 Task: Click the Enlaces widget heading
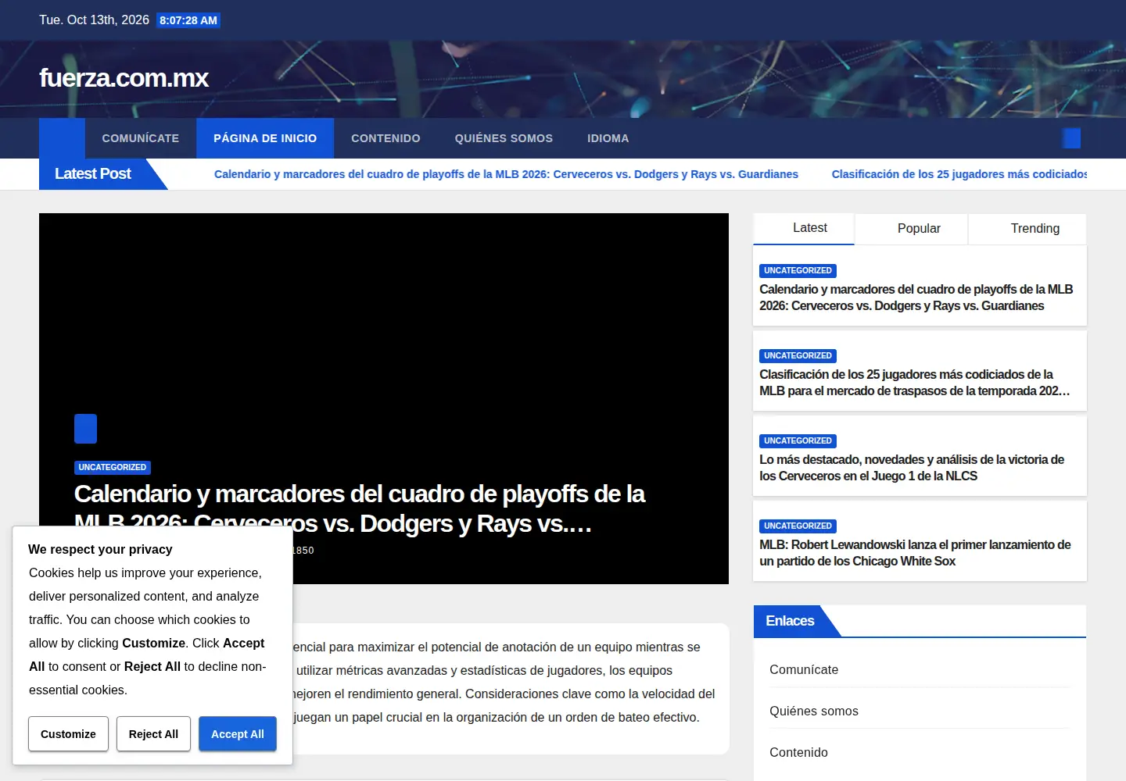click(790, 621)
